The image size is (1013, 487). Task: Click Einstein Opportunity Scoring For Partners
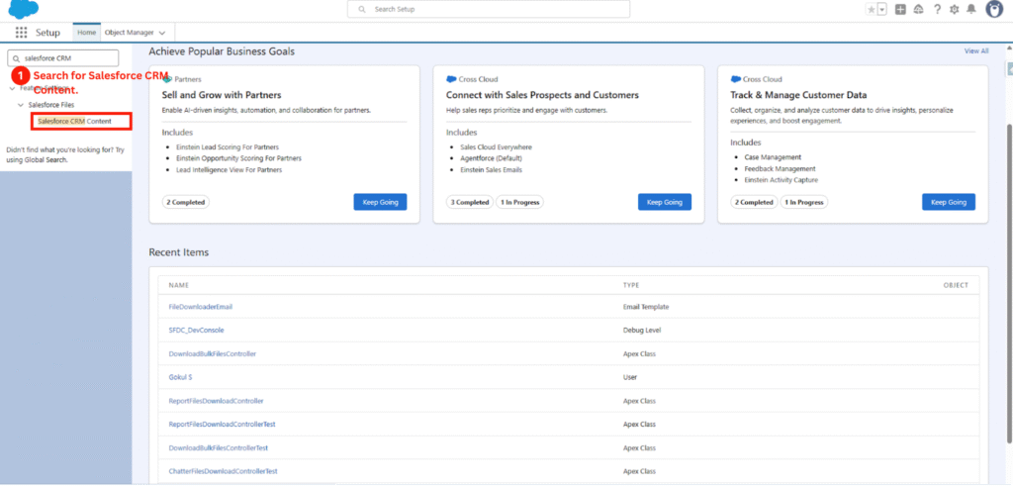click(238, 157)
